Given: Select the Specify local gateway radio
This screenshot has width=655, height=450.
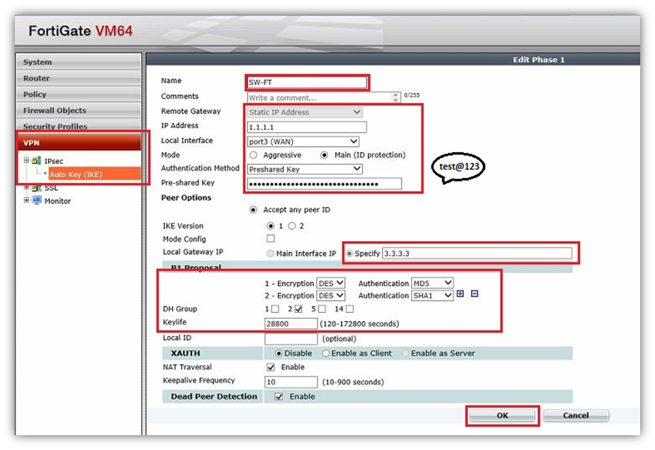Looking at the screenshot, I should (x=350, y=254).
